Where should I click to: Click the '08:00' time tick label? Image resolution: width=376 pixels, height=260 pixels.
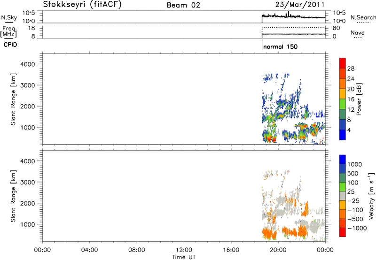[136, 250]
